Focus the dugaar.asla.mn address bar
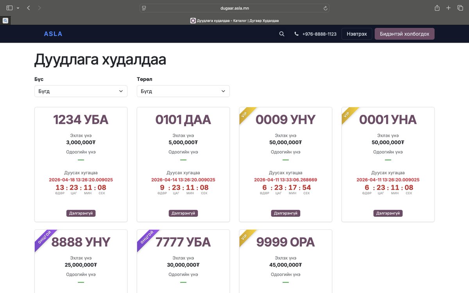The image size is (469, 293). click(234, 8)
